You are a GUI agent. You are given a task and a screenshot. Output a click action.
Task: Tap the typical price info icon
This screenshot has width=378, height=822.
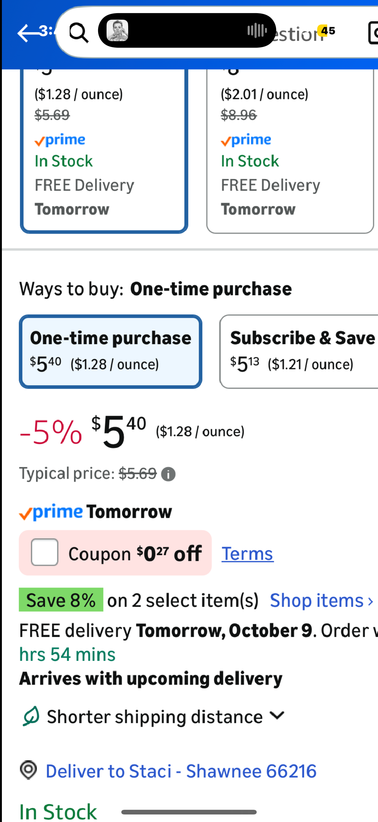pos(168,474)
